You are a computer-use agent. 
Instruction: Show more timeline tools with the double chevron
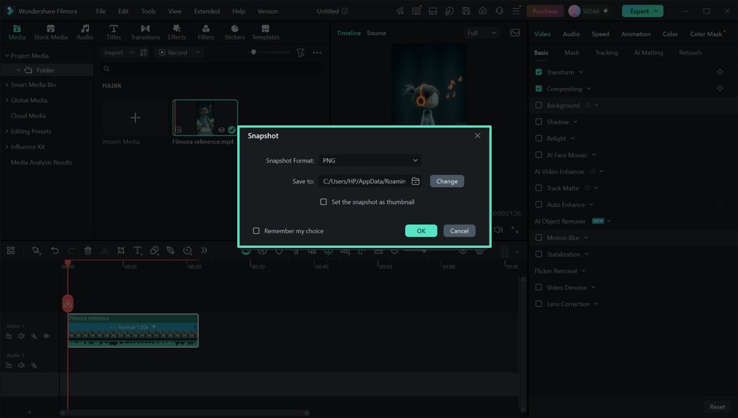[204, 250]
